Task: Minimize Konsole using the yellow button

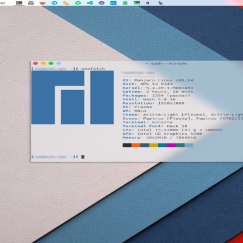Action: (43, 63)
